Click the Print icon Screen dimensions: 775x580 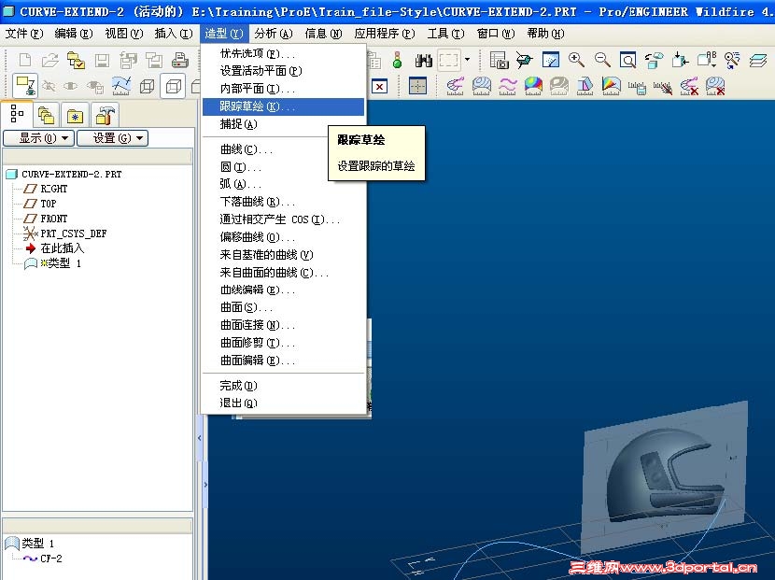coord(179,61)
